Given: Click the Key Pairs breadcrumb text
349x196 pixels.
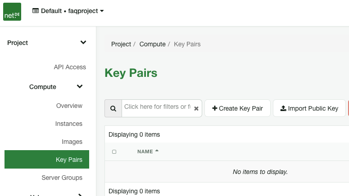Looking at the screenshot, I should point(187,44).
